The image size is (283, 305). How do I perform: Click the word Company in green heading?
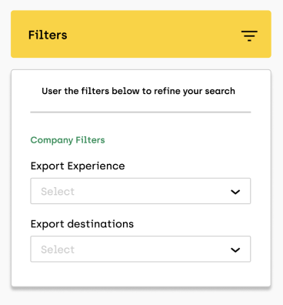tap(52, 140)
